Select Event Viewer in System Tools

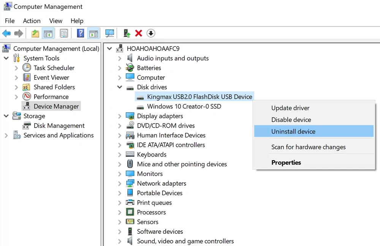click(x=51, y=77)
